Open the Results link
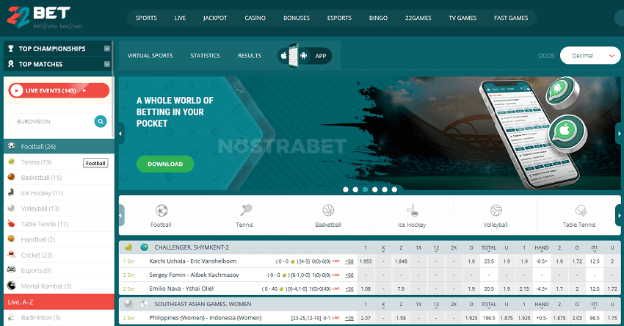Screen dimensions: 624x326 pyautogui.click(x=250, y=56)
